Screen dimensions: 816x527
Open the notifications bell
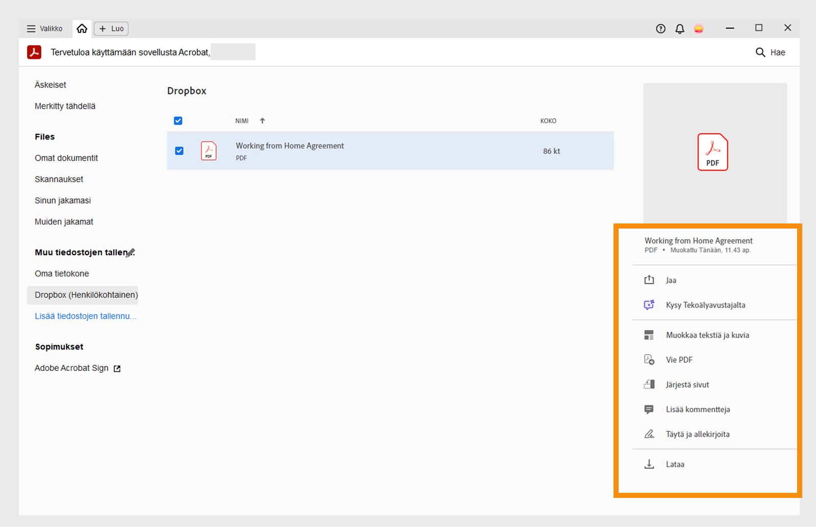click(x=679, y=29)
